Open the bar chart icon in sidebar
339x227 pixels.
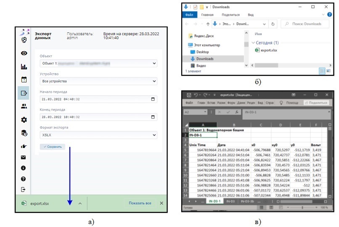[24, 66]
